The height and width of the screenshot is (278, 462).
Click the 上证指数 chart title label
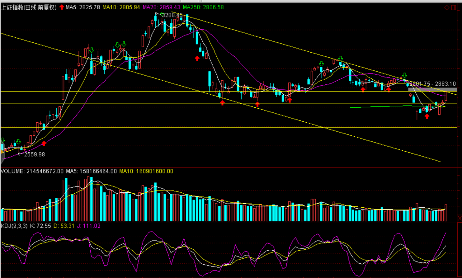point(29,7)
